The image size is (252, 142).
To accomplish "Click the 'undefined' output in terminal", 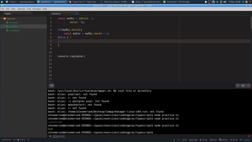I will pyautogui.click(x=55, y=122).
